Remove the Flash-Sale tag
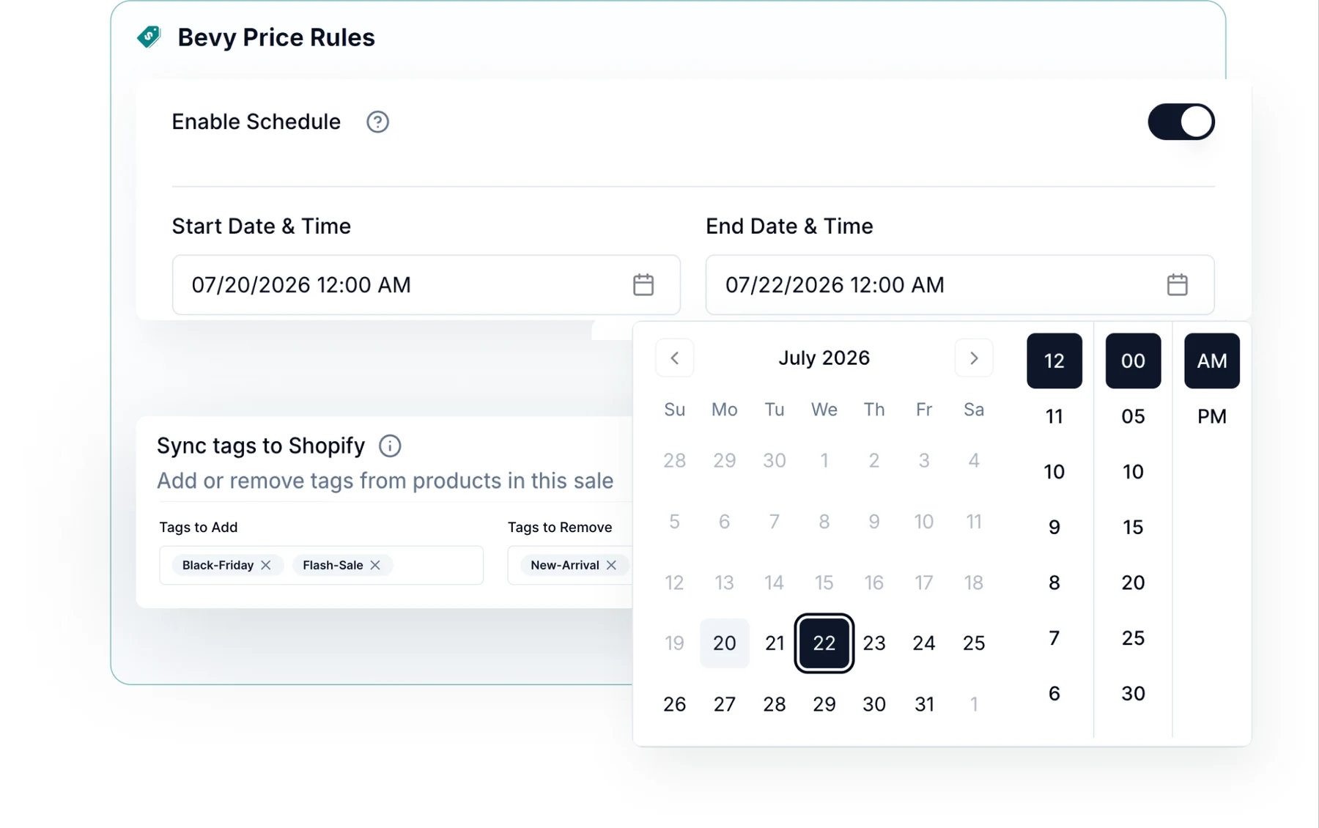 (x=375, y=565)
